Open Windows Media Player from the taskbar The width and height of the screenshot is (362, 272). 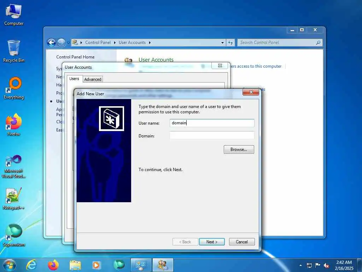click(x=97, y=265)
